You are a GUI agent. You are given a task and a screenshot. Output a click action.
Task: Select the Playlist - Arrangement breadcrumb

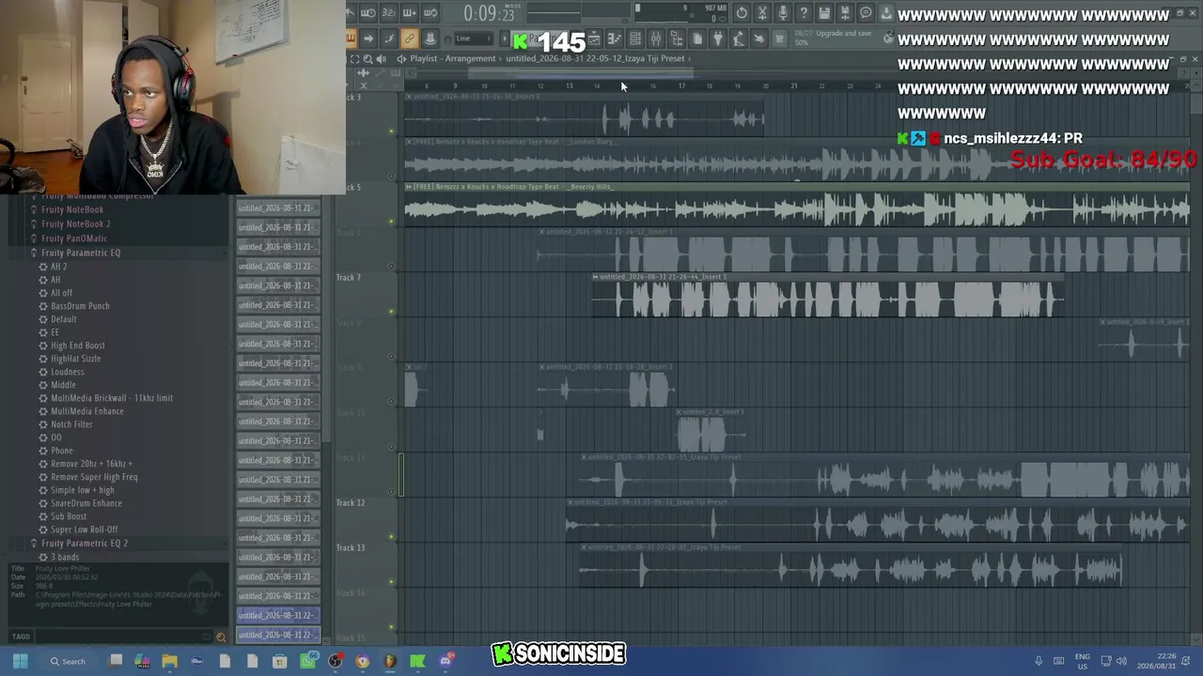click(452, 58)
